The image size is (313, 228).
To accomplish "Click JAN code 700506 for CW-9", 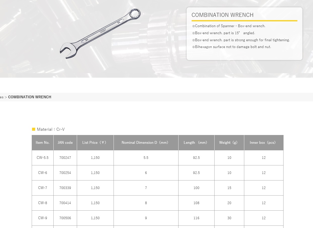I will coord(65,218).
